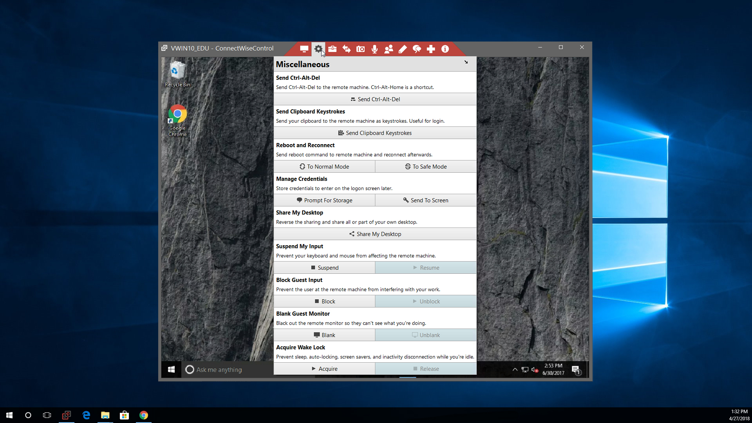The height and width of the screenshot is (423, 752).
Task: Open the monitor view toolbar icon
Action: tap(304, 49)
